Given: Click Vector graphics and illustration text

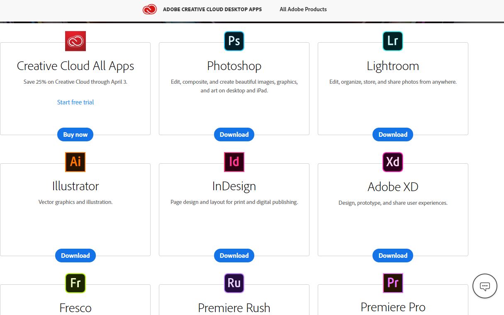Looking at the screenshot, I should (x=75, y=202).
